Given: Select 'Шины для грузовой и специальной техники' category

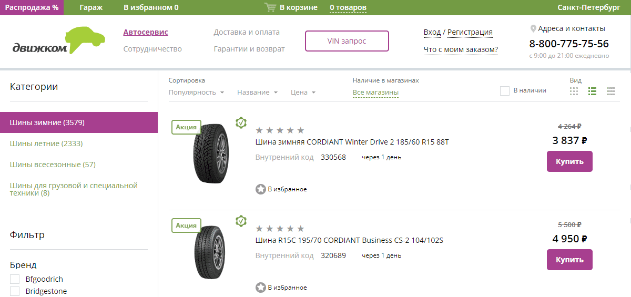Looking at the screenshot, I should [x=74, y=189].
